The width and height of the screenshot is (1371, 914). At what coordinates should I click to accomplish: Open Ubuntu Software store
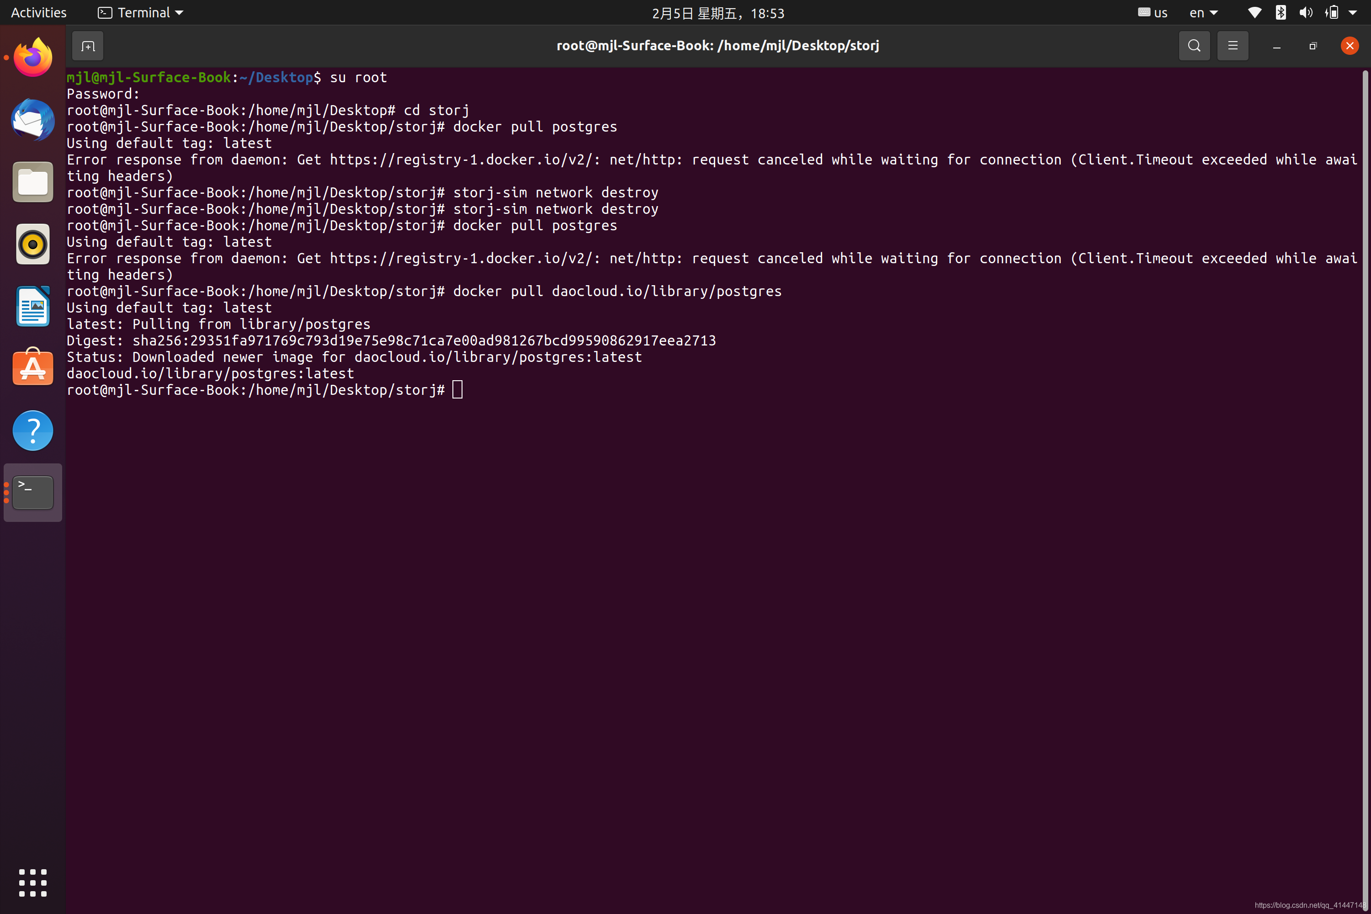[x=32, y=368]
